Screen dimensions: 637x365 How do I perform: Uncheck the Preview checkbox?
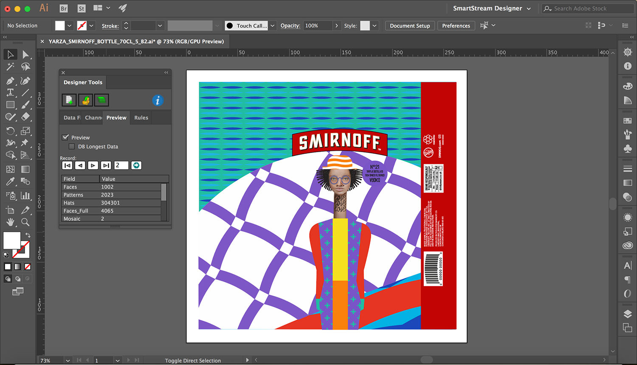point(65,137)
